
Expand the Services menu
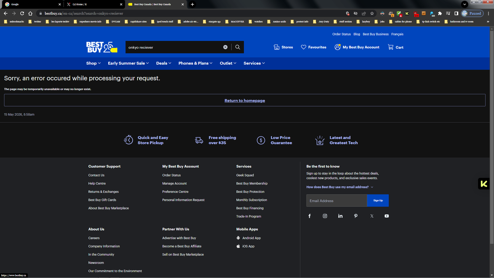254,63
